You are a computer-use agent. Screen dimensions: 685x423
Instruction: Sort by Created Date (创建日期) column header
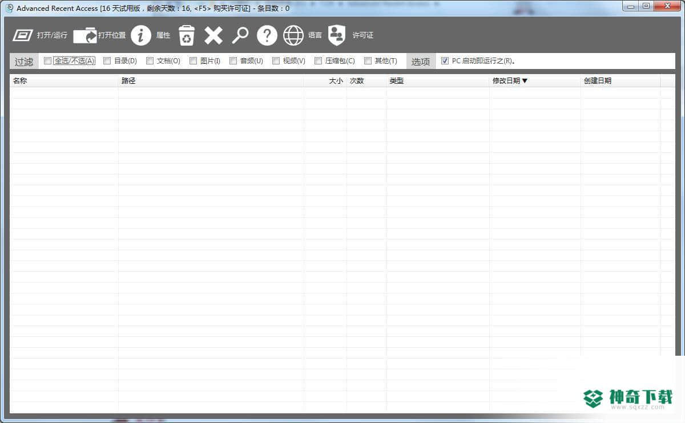620,81
